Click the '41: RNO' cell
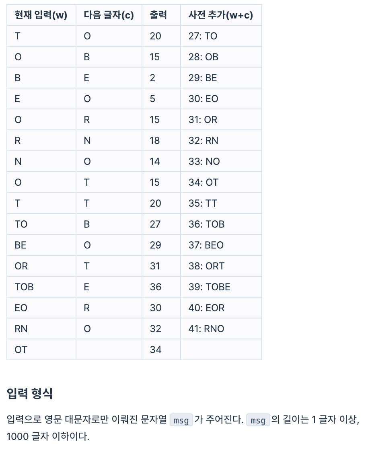370x456 pixels. pyautogui.click(x=206, y=329)
